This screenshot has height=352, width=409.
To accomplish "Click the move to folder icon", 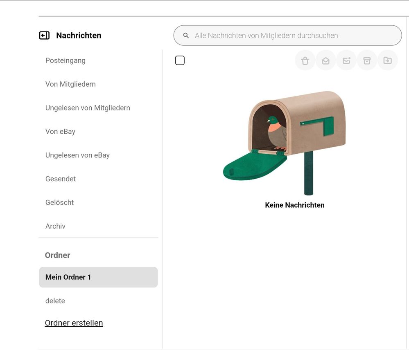I will click(x=387, y=61).
